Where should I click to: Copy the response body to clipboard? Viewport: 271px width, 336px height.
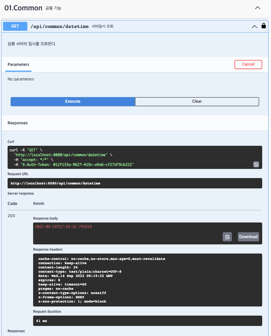click(x=227, y=237)
